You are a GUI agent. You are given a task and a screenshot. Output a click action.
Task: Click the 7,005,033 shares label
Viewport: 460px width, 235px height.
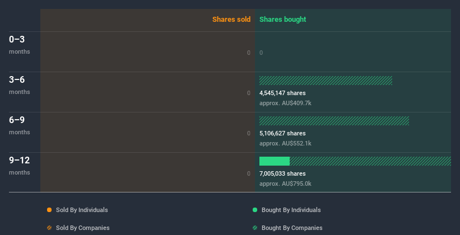click(x=282, y=173)
